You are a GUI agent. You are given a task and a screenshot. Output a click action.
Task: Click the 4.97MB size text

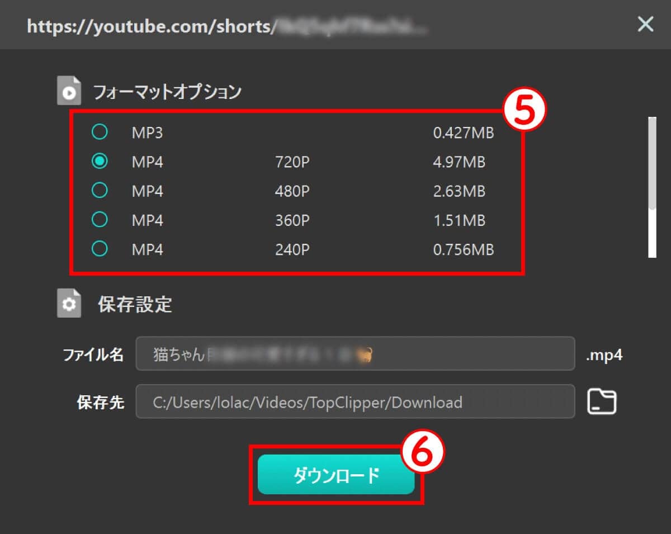[459, 162]
